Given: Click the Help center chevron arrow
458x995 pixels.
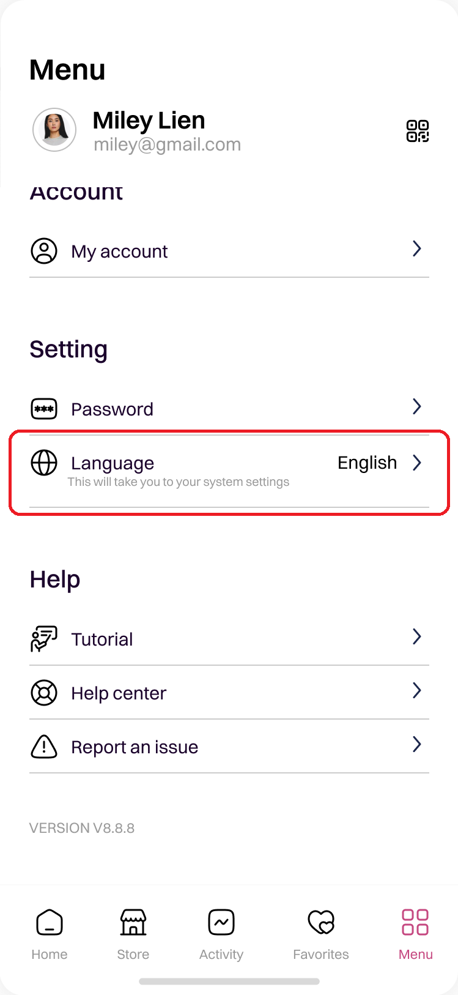Looking at the screenshot, I should click(x=417, y=690).
